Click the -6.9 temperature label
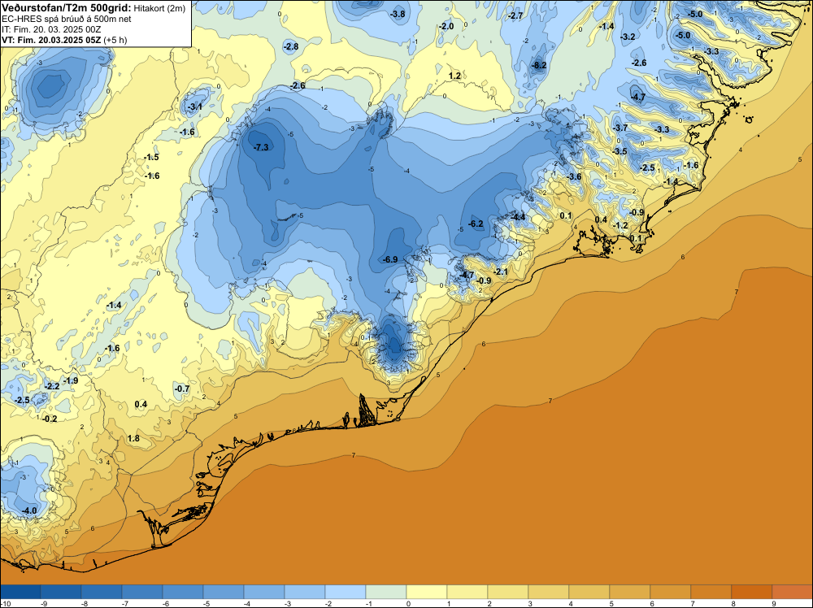 click(389, 259)
